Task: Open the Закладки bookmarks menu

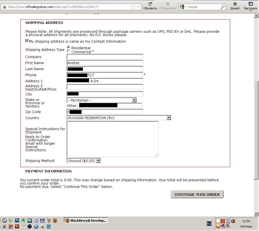Action: click(x=250, y=5)
